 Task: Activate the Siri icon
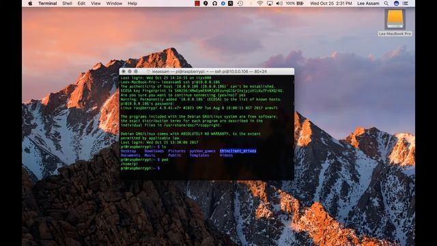point(396,3)
